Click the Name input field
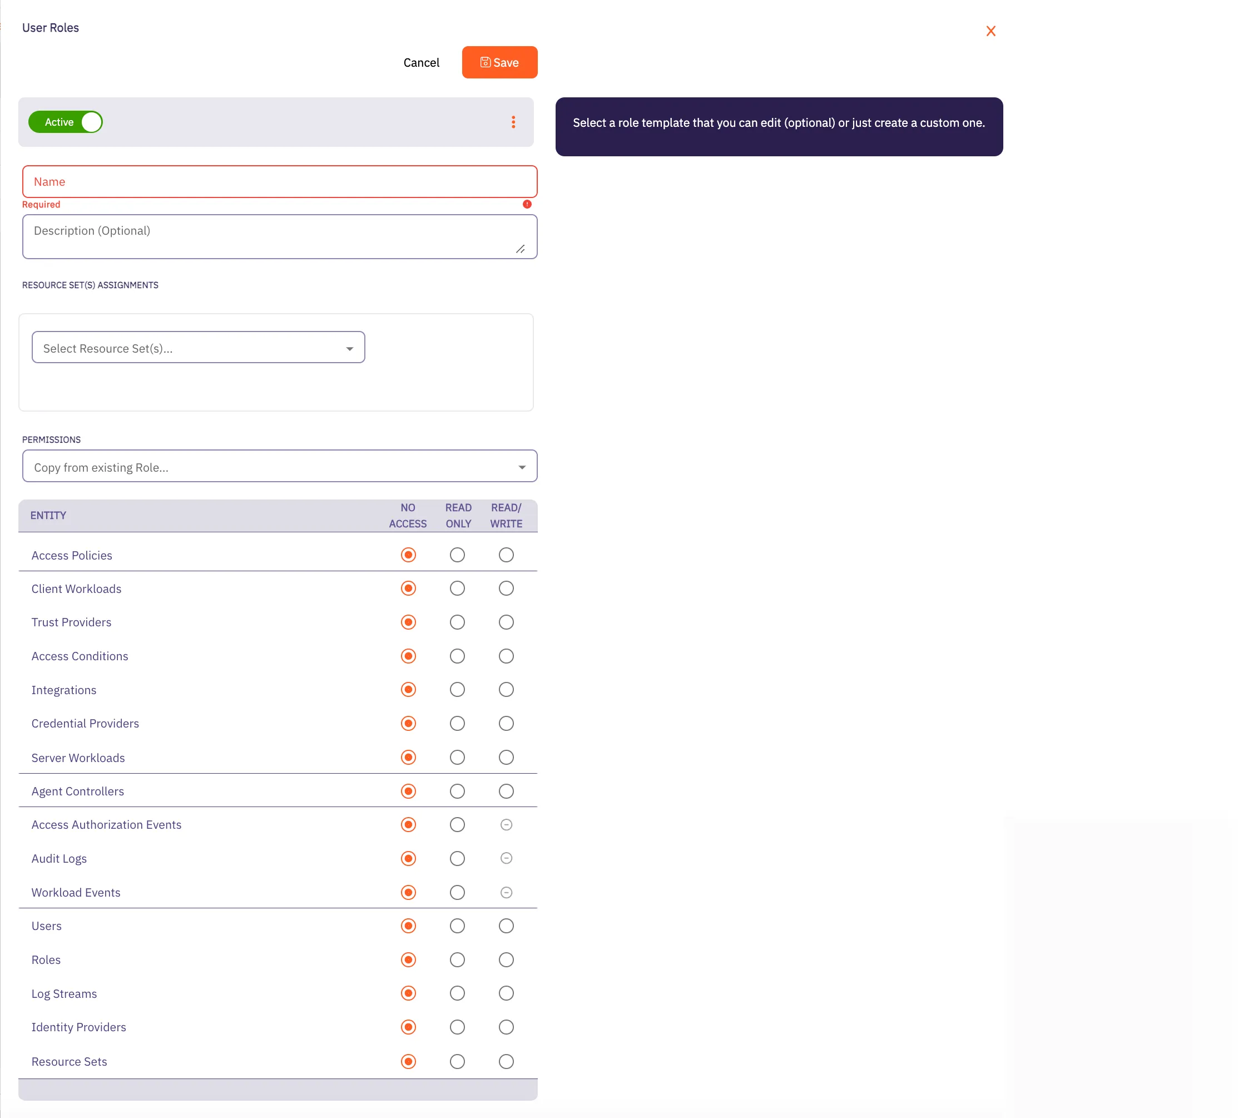 279,181
